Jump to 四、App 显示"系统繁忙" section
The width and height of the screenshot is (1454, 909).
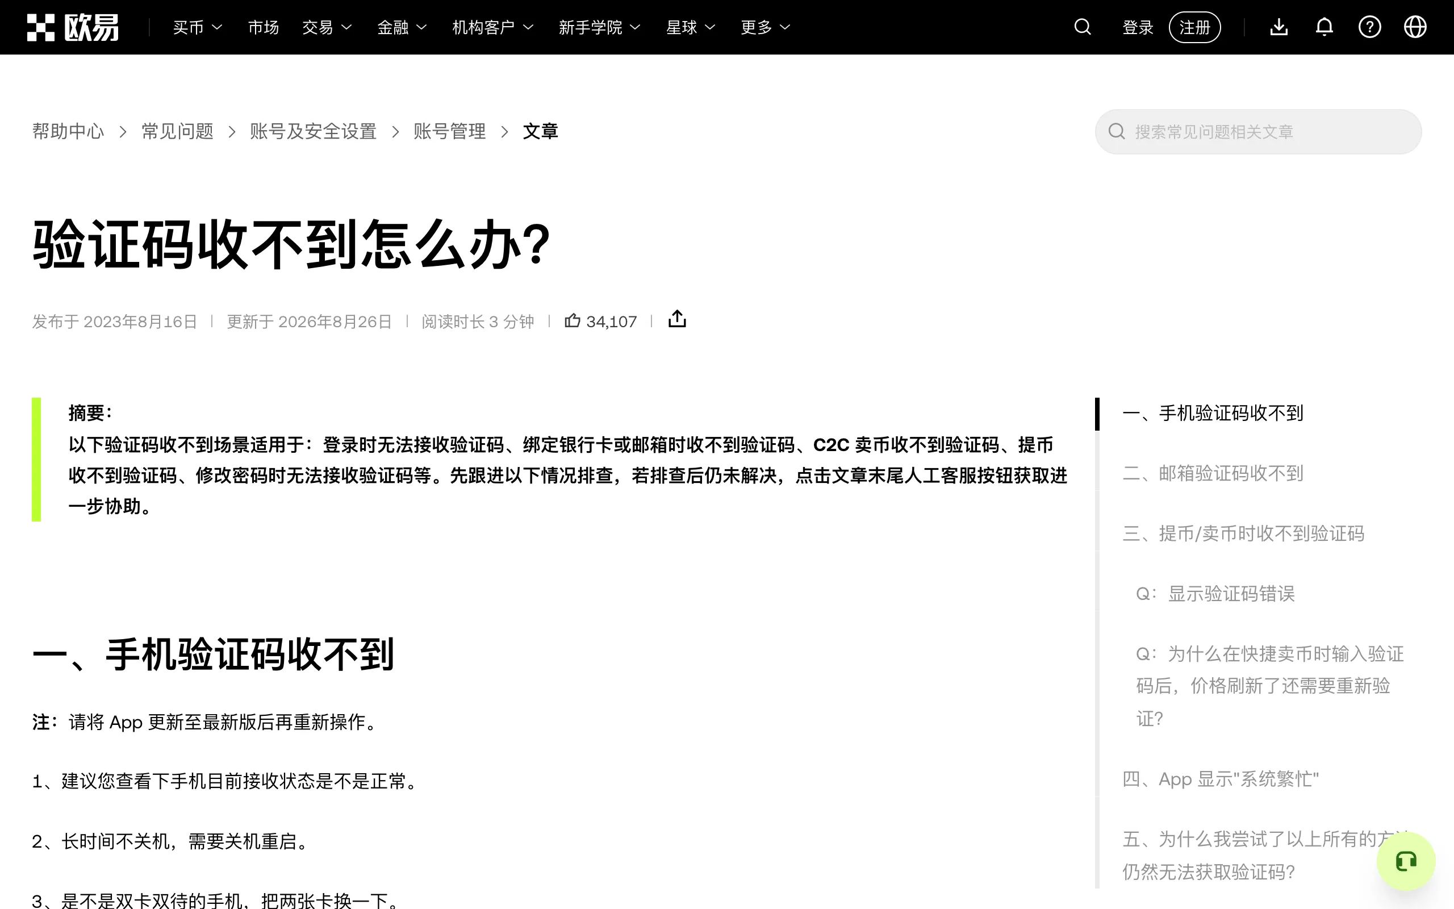[x=1220, y=779]
